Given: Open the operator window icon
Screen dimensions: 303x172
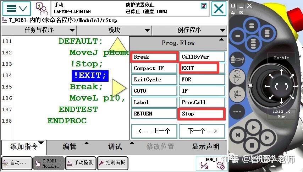Looking at the screenshot, I should click(42, 9).
